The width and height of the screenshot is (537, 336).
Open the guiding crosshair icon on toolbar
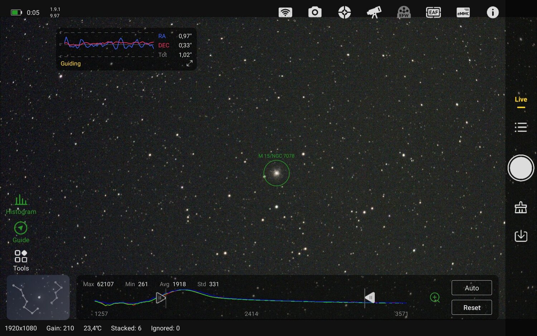coord(344,12)
